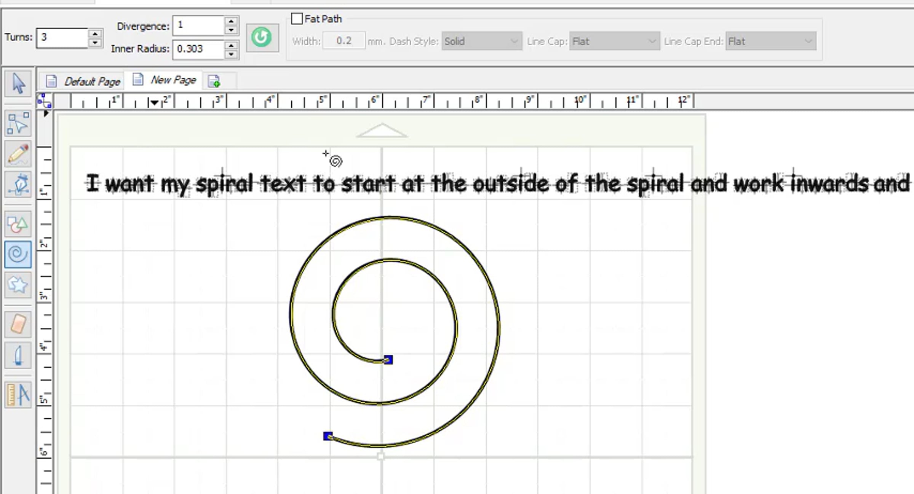Open the Line Cap dropdown
This screenshot has width=914, height=494.
(614, 41)
